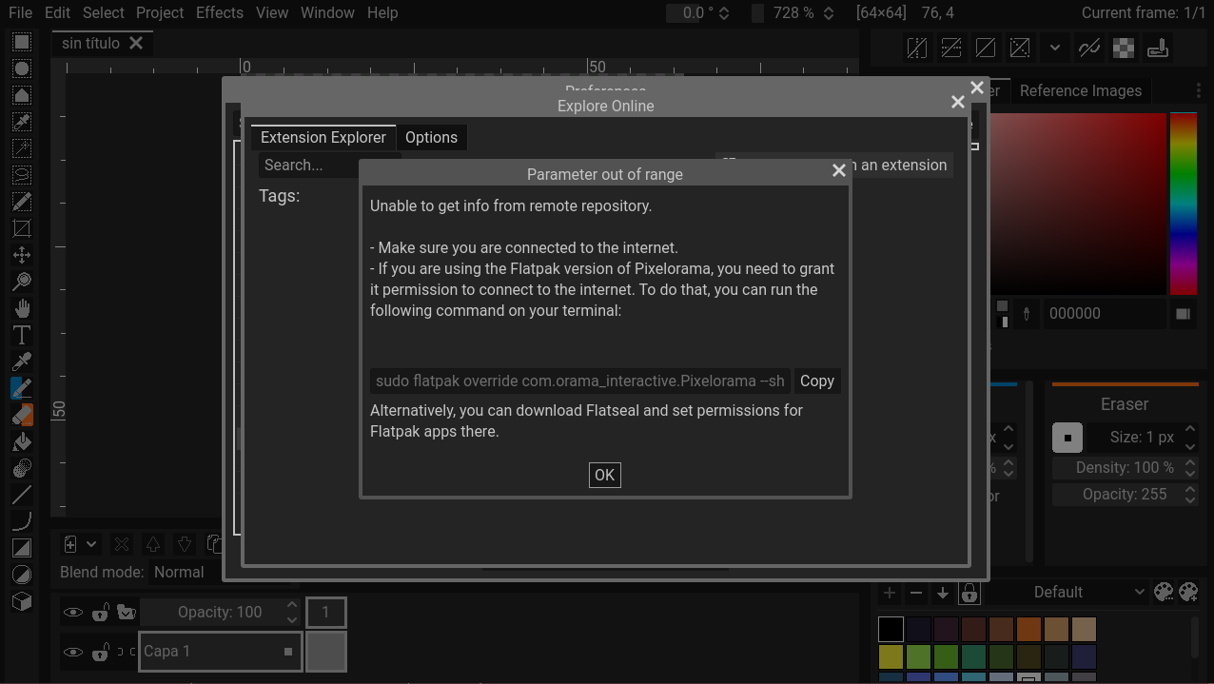
Task: Open new layer type dropdown arrow
Action: point(91,544)
